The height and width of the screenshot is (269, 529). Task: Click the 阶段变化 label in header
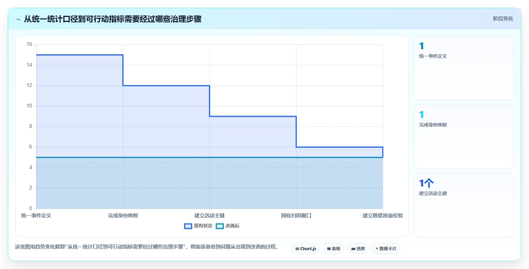pyautogui.click(x=503, y=18)
